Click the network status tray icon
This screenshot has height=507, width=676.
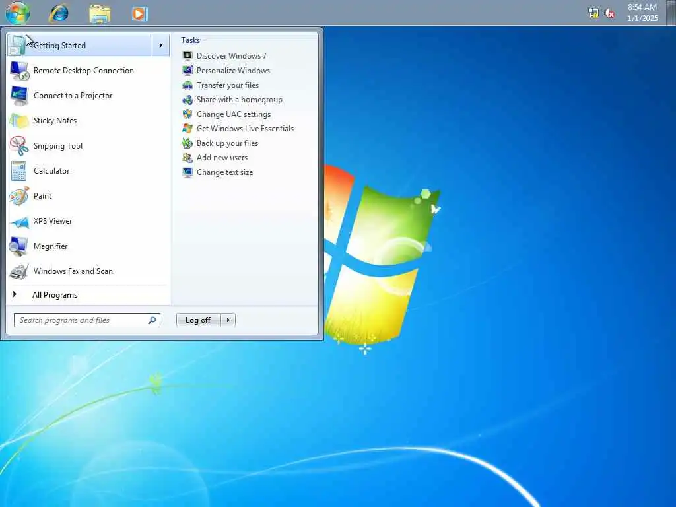point(593,13)
